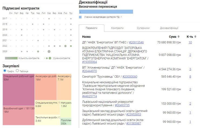The height and width of the screenshot is (128, 200).
Task: Open link #44625774 for Львівське медичне об'єднання
Action: (x=89, y=96)
